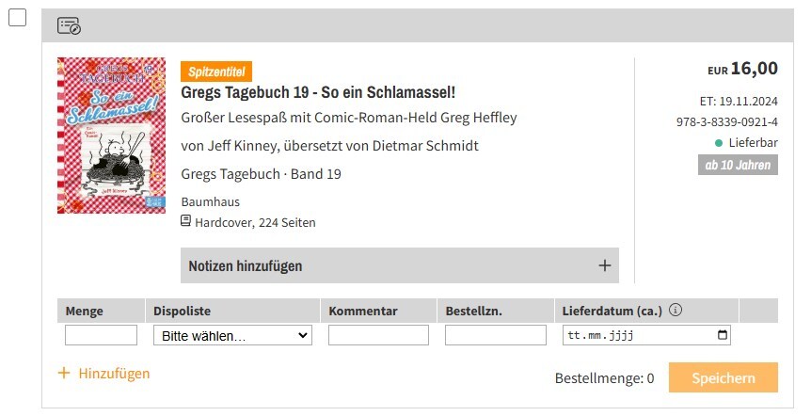Click the book cover thumbnail
The height and width of the screenshot is (416, 811).
tap(111, 135)
